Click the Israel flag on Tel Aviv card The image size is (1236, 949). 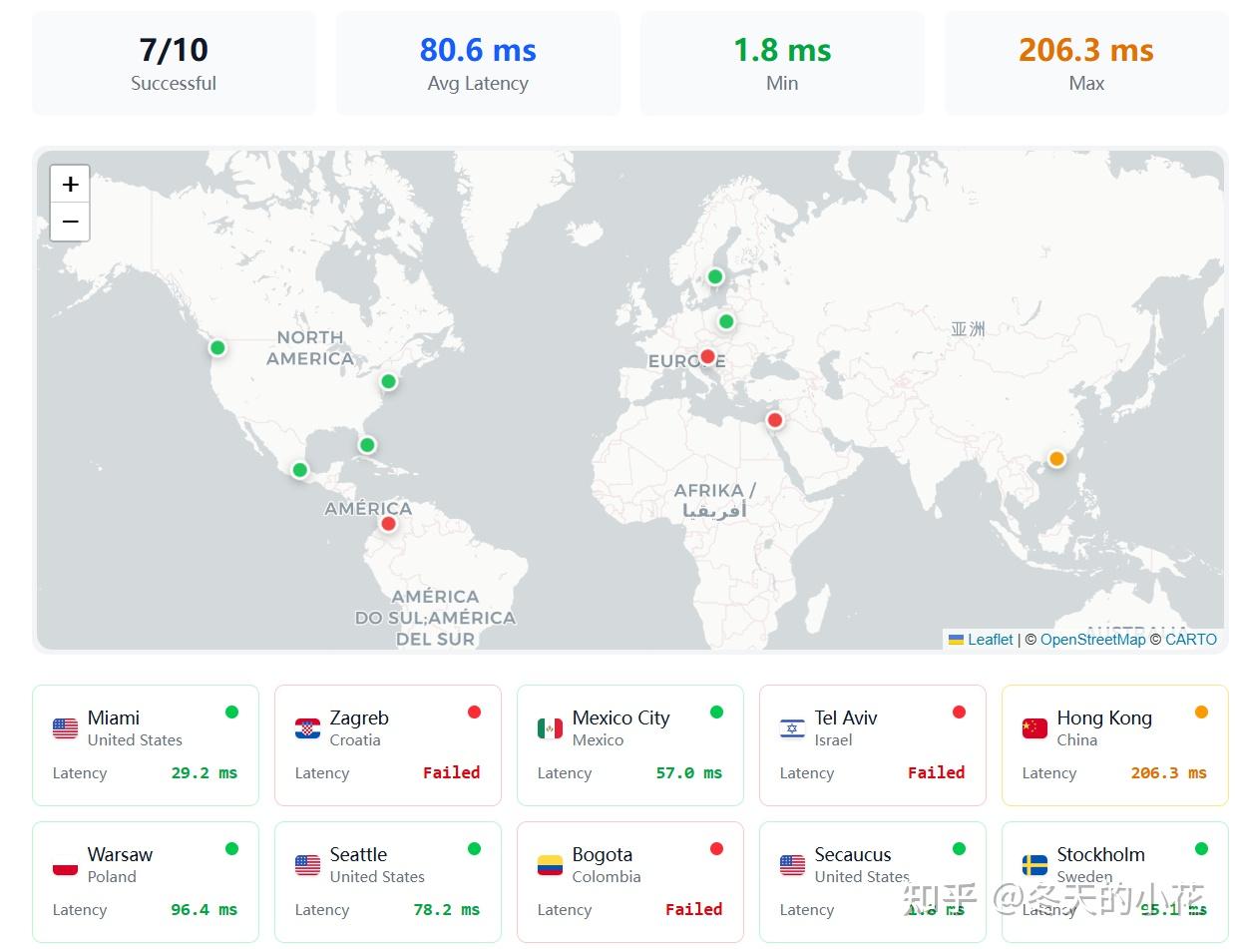(x=792, y=728)
